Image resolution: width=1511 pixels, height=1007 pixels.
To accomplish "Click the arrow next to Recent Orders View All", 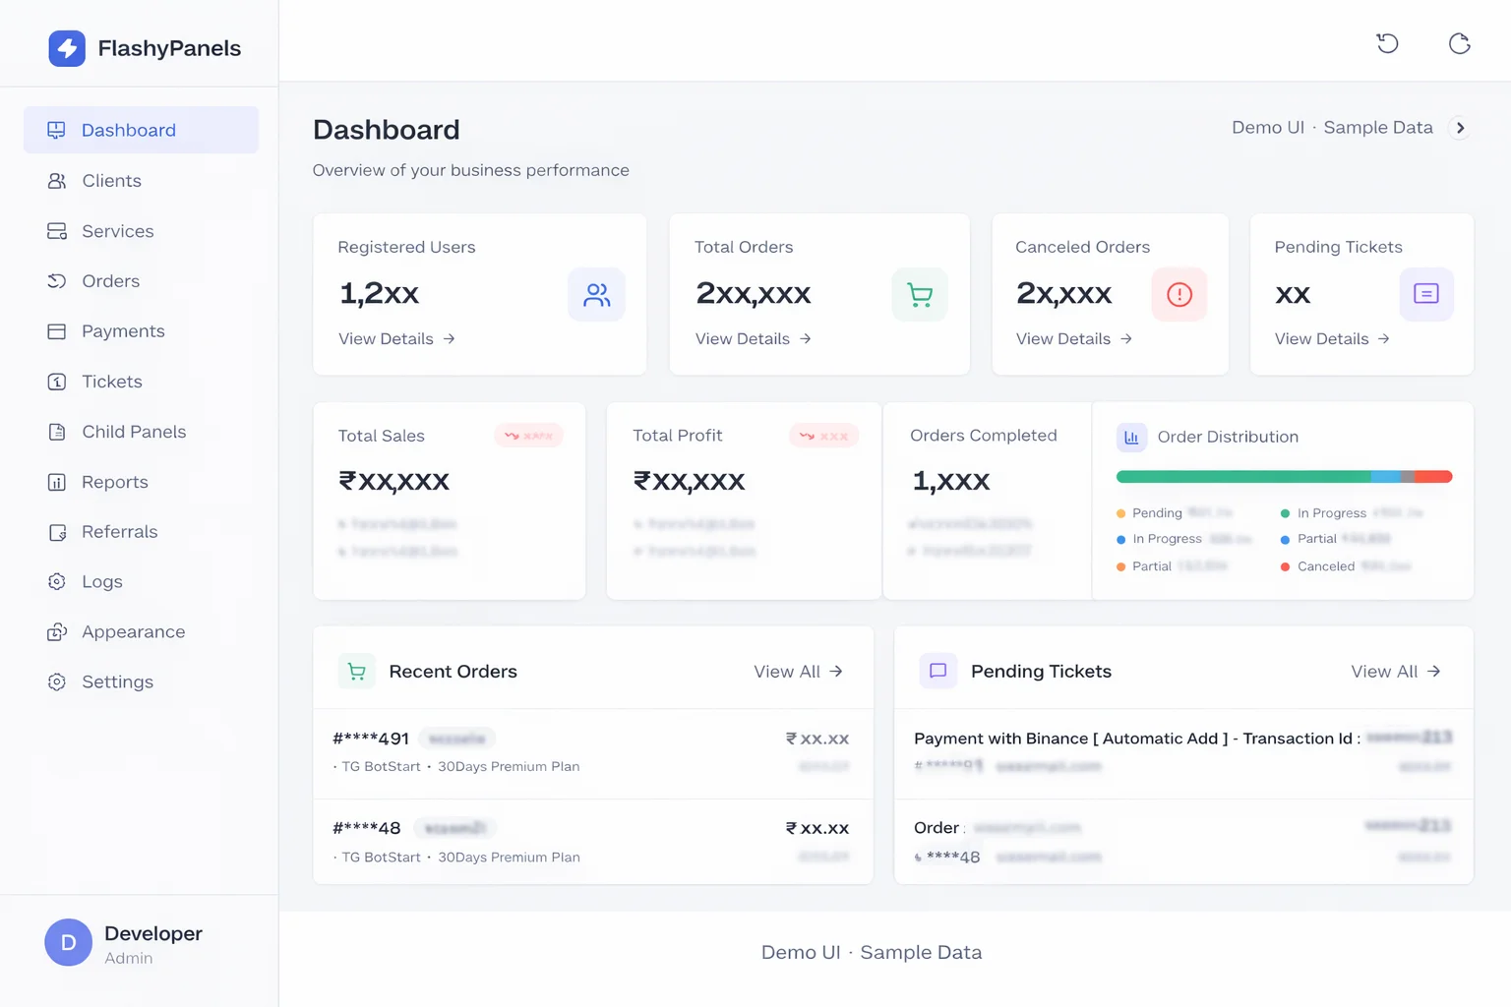I will pyautogui.click(x=836, y=672).
